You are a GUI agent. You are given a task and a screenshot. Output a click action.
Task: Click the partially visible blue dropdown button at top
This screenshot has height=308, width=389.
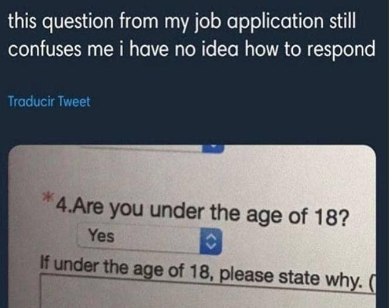point(213,148)
